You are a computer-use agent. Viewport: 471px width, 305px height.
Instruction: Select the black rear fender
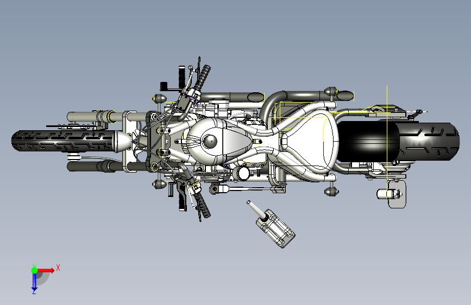(x=368, y=142)
